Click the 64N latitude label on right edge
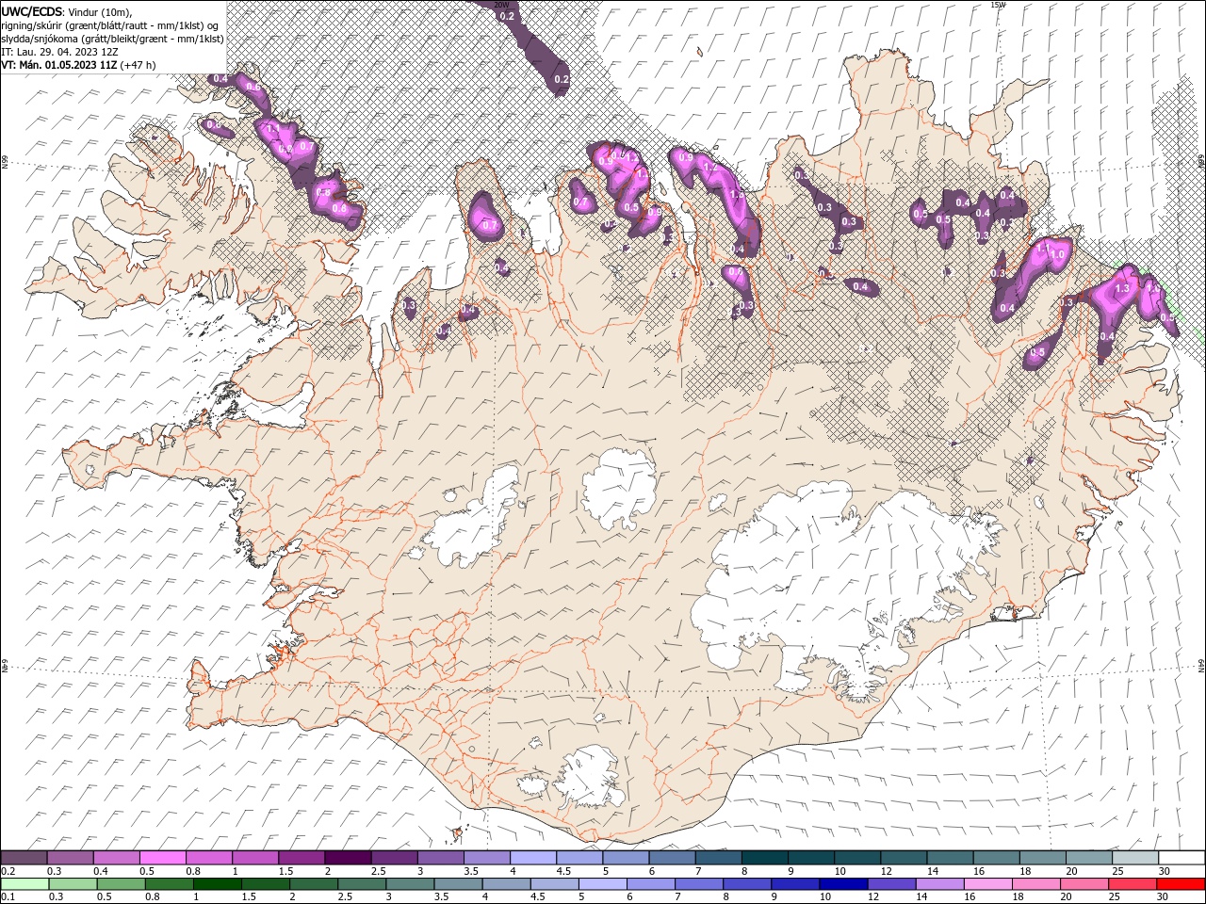Screen dimensions: 1206x904 point(1201,666)
